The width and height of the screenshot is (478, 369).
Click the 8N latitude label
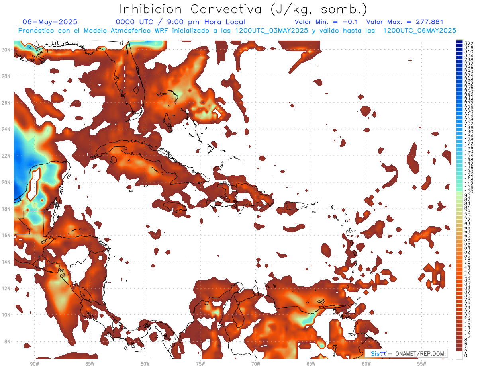[8, 342]
